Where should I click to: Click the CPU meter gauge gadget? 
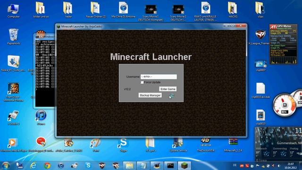coord(284,105)
